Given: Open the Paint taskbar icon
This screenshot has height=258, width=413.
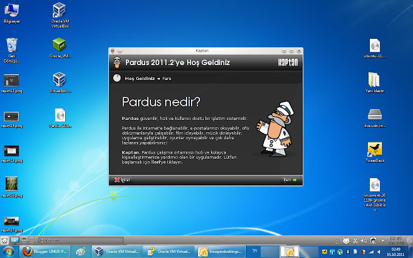Looking at the screenshot, I should [x=81, y=252].
